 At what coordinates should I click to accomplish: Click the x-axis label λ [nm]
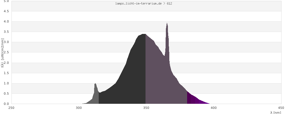276,112
